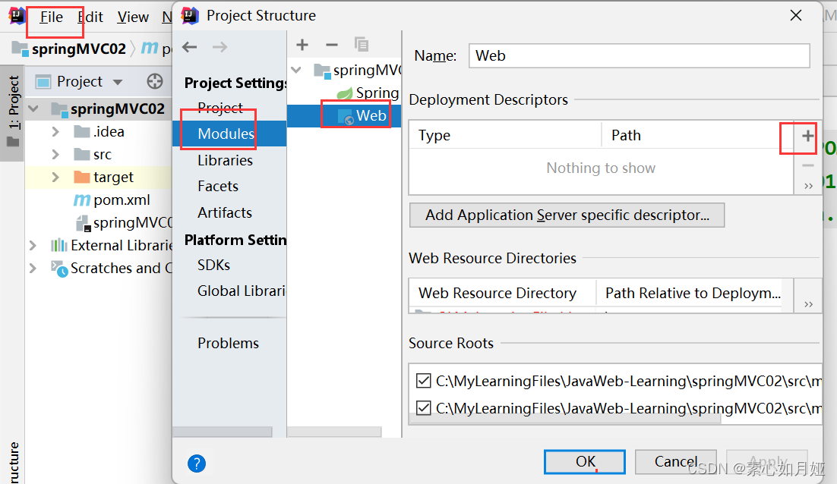Screen dimensions: 837x484
Task: Select Modules under Project Settings
Action: (226, 134)
